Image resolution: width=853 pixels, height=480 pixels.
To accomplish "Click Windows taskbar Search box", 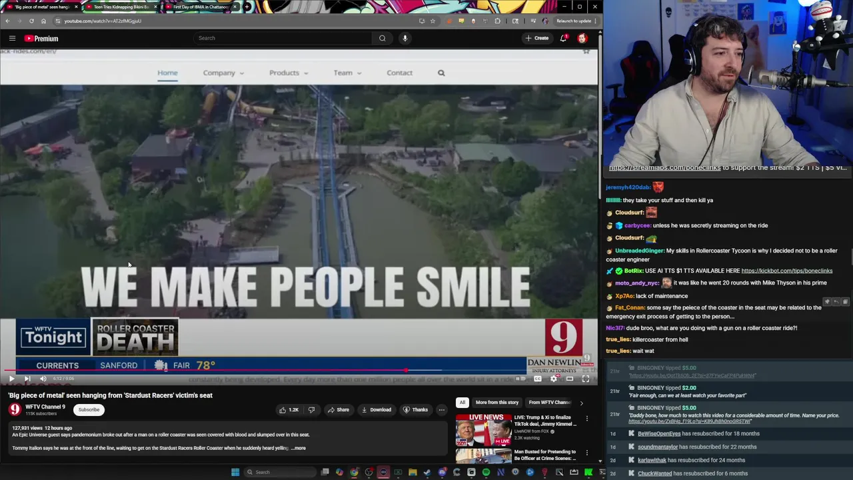I will pyautogui.click(x=279, y=472).
